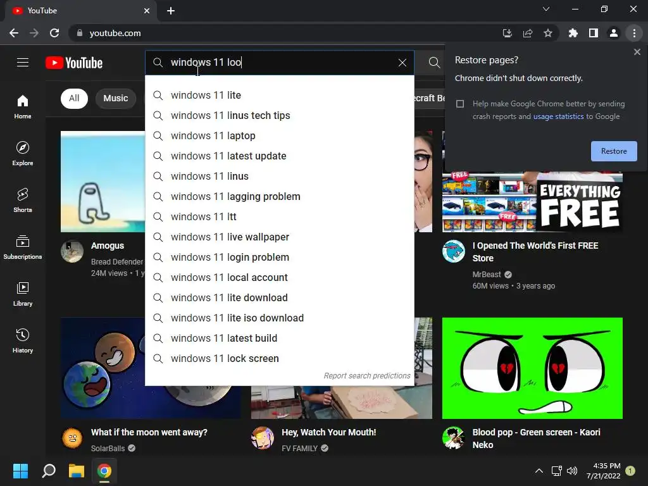Open the MrBeast channel avatar

(453, 251)
